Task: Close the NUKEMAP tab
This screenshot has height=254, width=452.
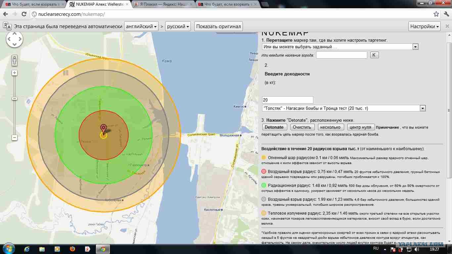Action: 127,5
